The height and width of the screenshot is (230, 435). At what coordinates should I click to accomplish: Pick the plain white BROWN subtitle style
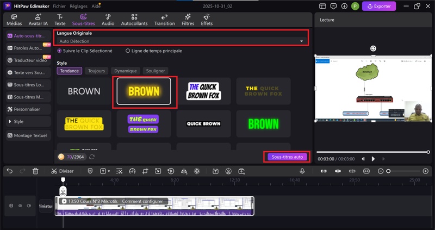pyautogui.click(x=84, y=91)
